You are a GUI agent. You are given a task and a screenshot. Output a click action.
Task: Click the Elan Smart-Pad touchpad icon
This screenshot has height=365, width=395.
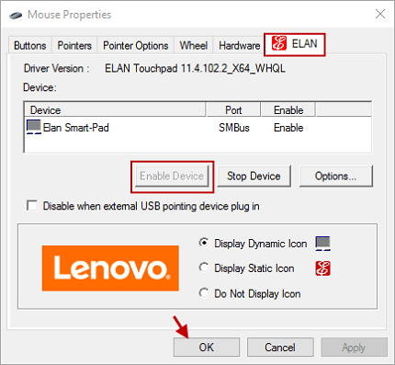point(34,127)
